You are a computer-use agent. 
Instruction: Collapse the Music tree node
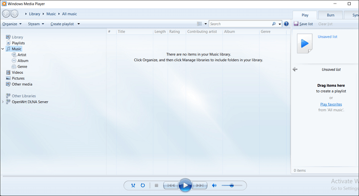3,49
